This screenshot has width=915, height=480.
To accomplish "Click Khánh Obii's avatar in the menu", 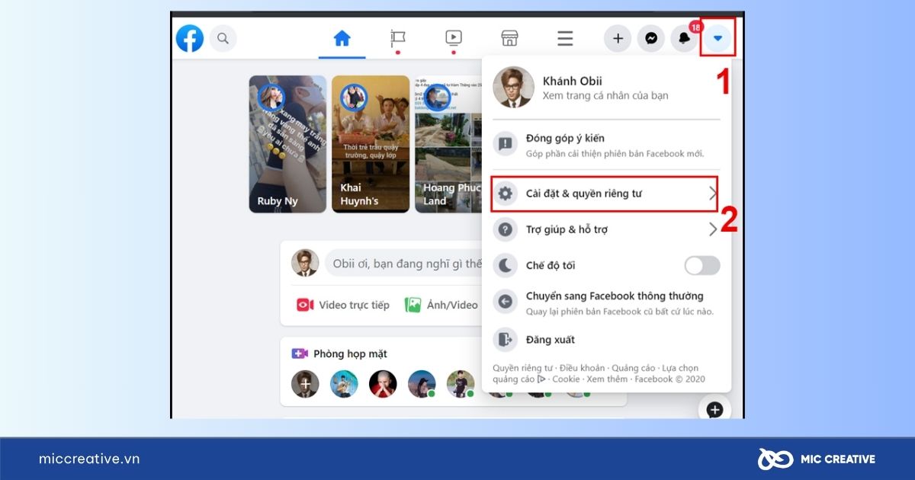I will pos(513,88).
